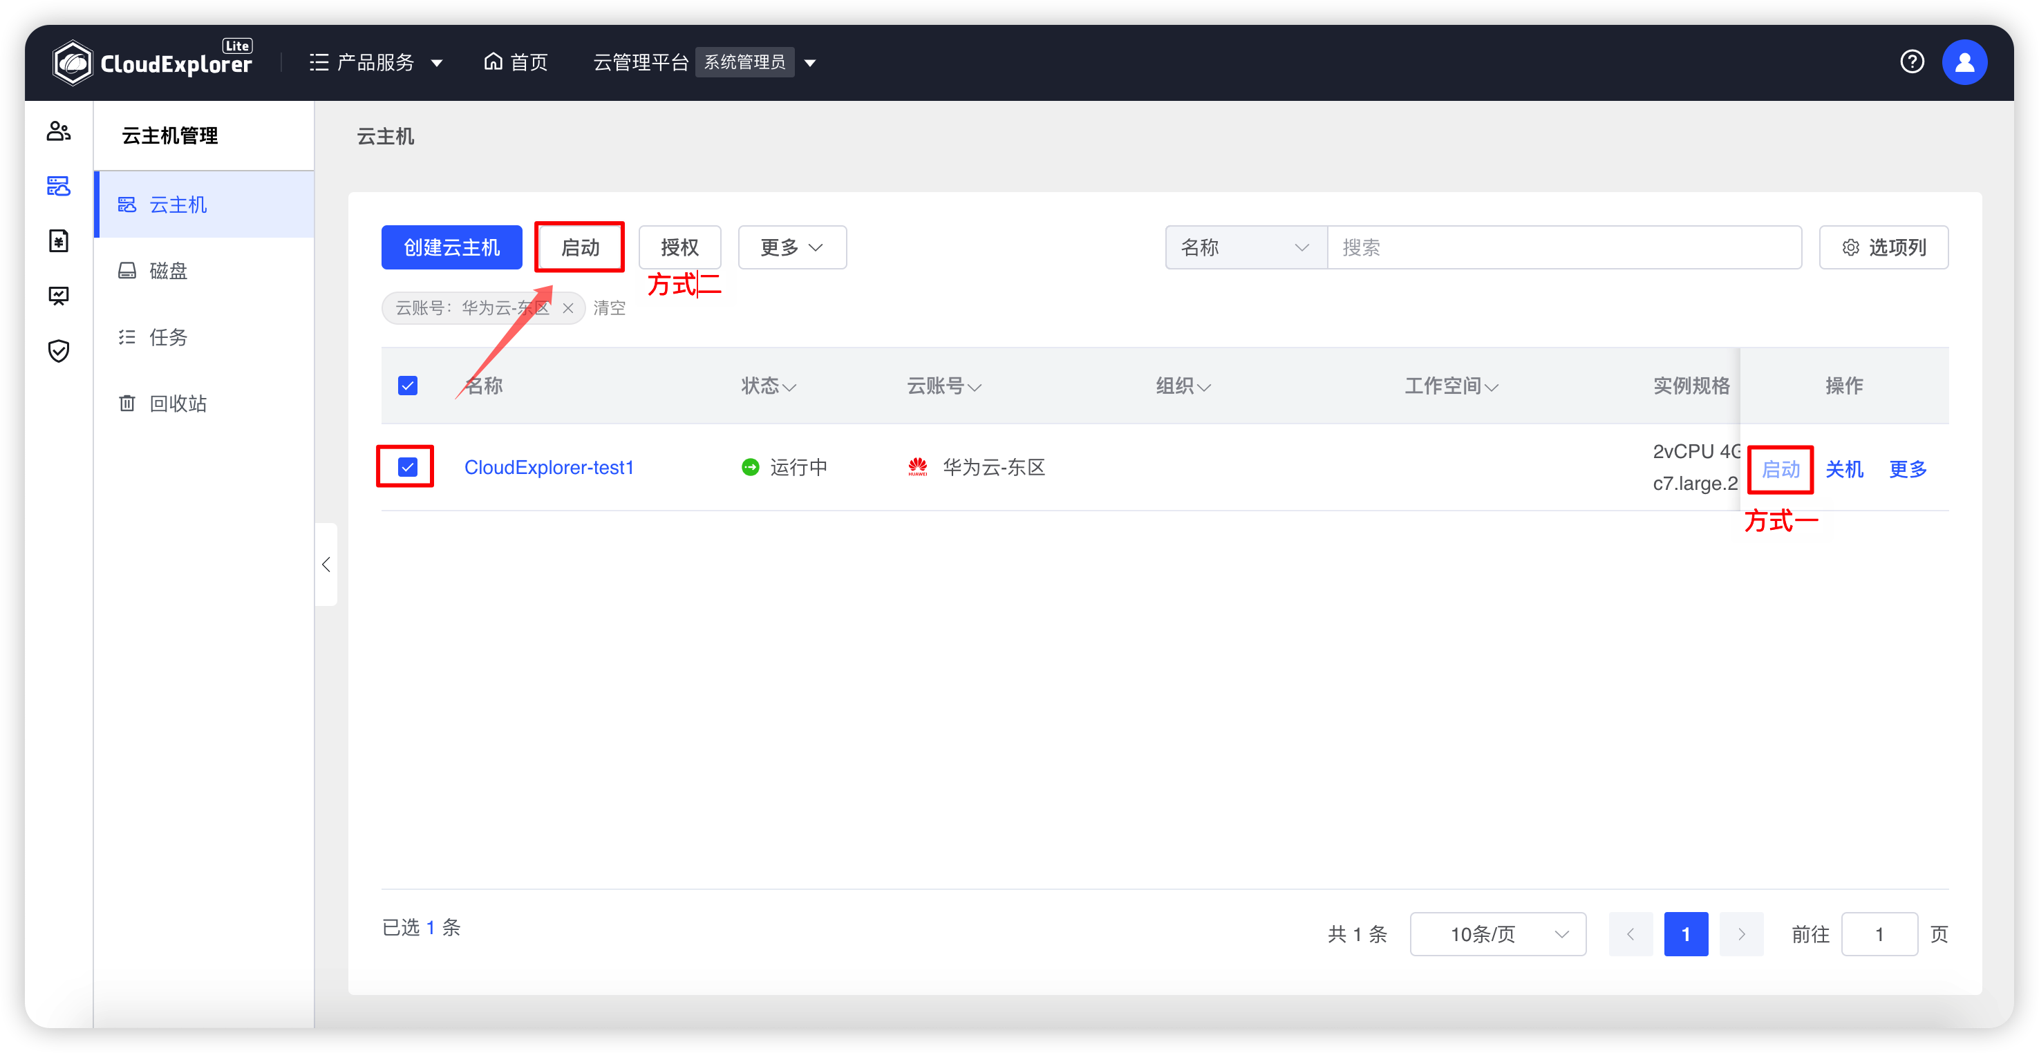Focus the 前往 page number input

click(1879, 934)
